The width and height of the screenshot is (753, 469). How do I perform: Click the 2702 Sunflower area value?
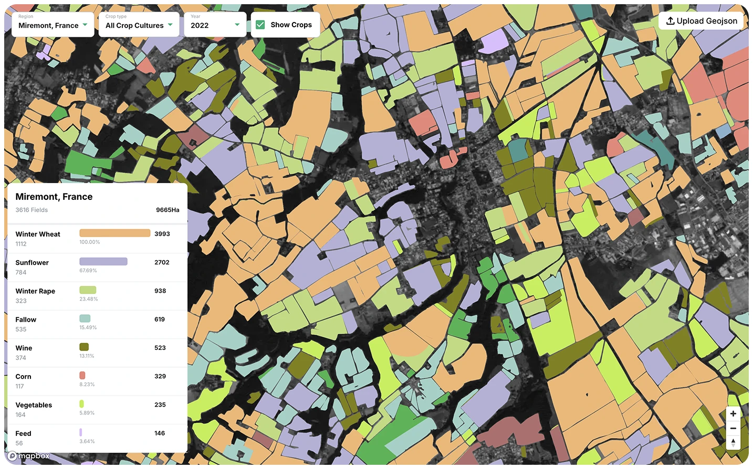[162, 262]
